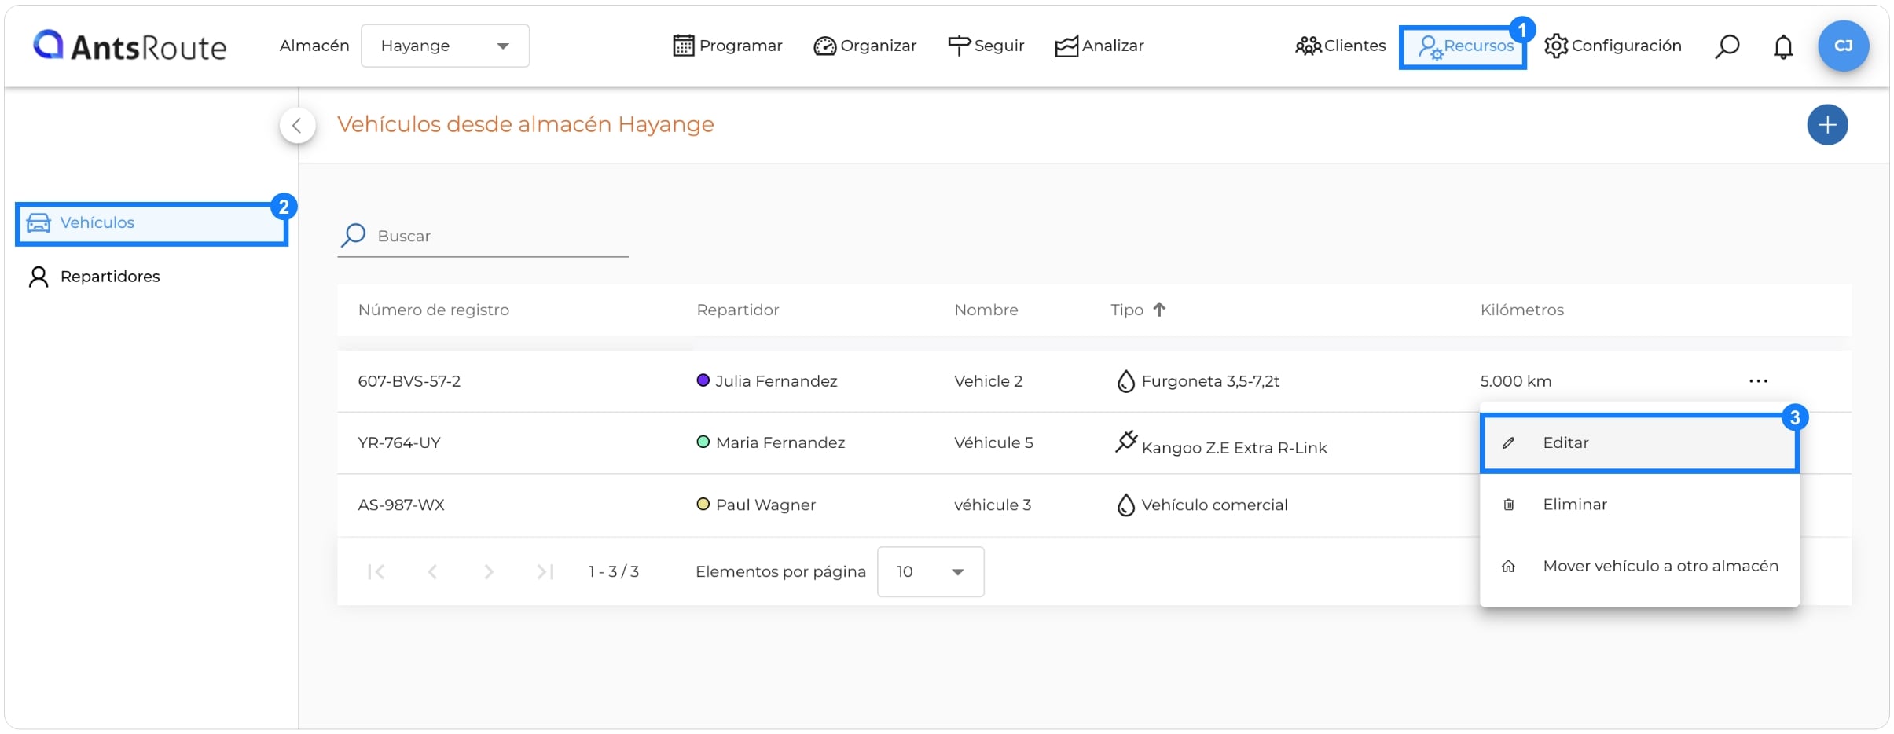
Task: Click the Configuración gear icon
Action: pos(1556,46)
